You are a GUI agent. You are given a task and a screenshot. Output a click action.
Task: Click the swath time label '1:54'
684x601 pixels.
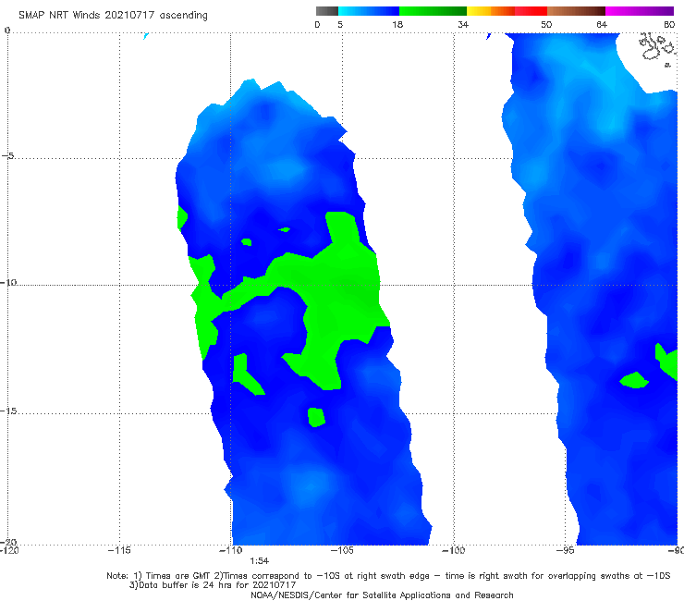(259, 561)
